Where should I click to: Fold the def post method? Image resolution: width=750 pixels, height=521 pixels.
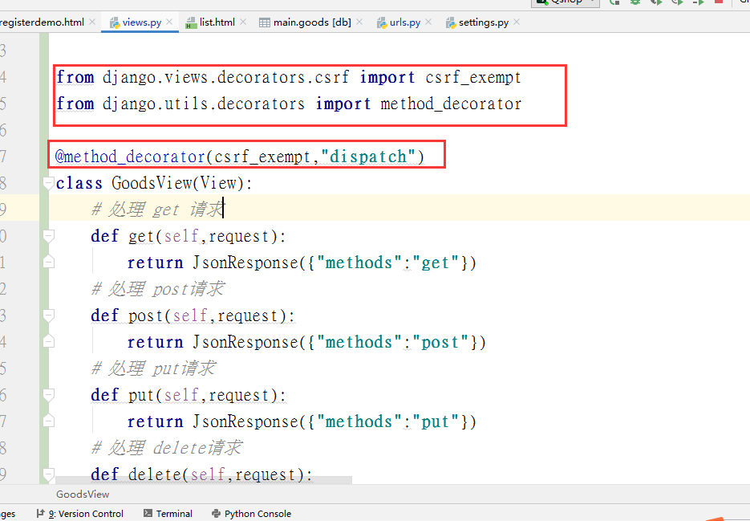pos(48,315)
